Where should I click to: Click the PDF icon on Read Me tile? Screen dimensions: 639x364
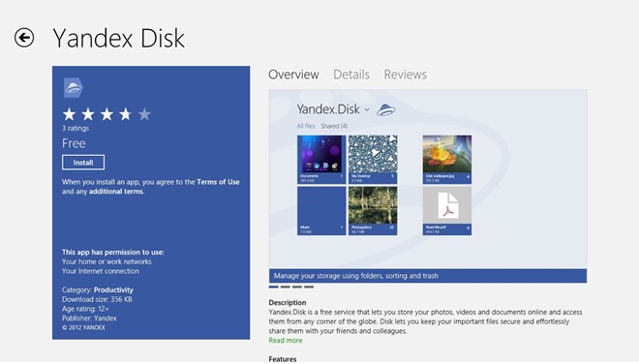click(x=448, y=206)
